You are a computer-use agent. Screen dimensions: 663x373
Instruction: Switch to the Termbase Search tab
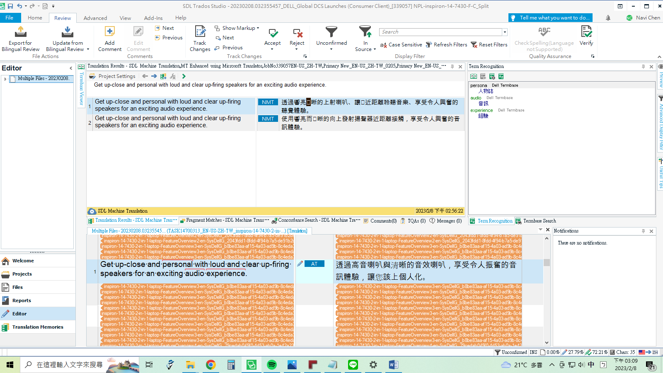tap(536, 221)
